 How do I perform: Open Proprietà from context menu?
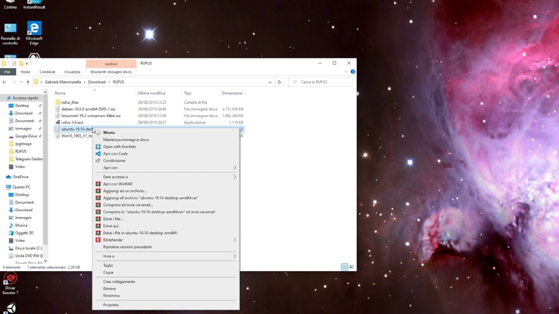[110, 305]
